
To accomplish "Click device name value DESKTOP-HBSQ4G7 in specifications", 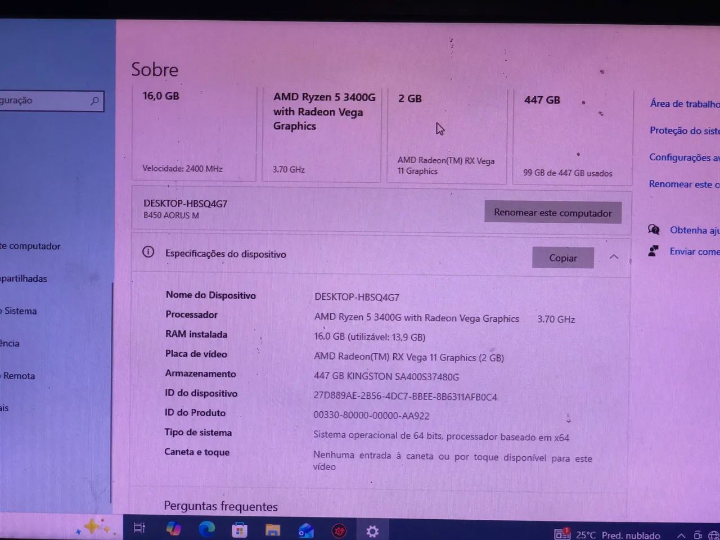I will point(357,297).
